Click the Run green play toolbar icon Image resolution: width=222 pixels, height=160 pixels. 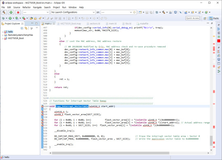tap(10, 18)
